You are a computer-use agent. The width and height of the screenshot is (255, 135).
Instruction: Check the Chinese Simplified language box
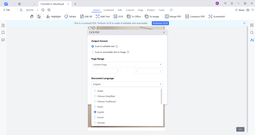[95, 96]
